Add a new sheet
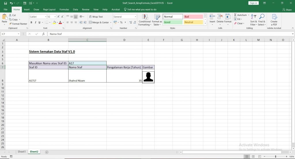295x159 pixels. pyautogui.click(x=47, y=152)
